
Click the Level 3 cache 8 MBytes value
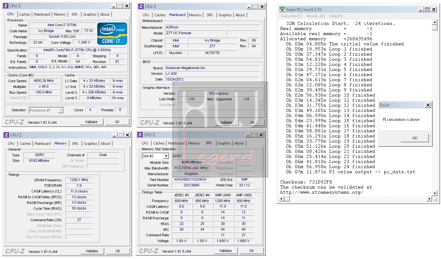click(x=94, y=98)
